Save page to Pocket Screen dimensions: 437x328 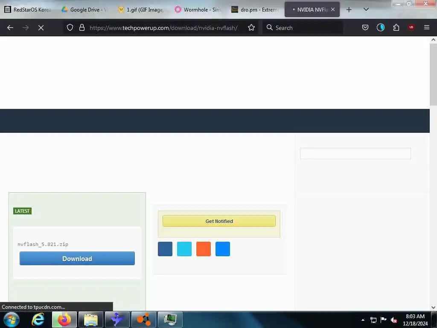pos(365,27)
